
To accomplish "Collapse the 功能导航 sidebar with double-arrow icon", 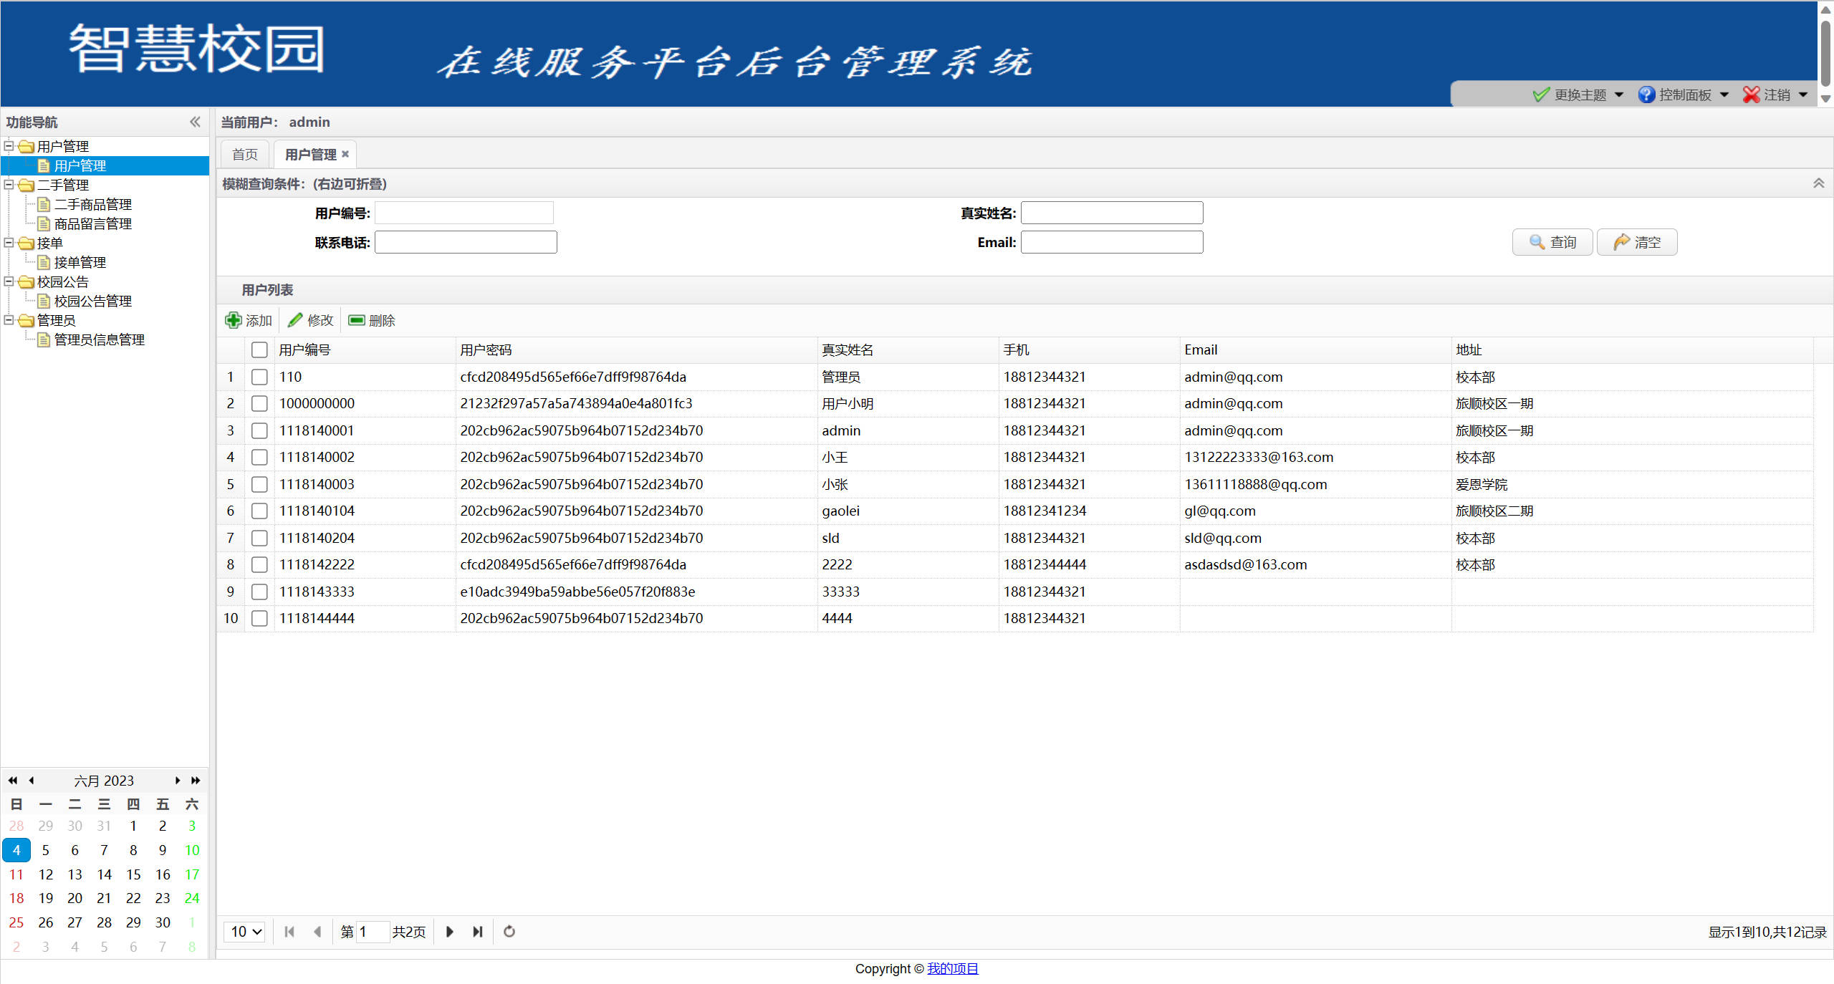I will coord(195,122).
